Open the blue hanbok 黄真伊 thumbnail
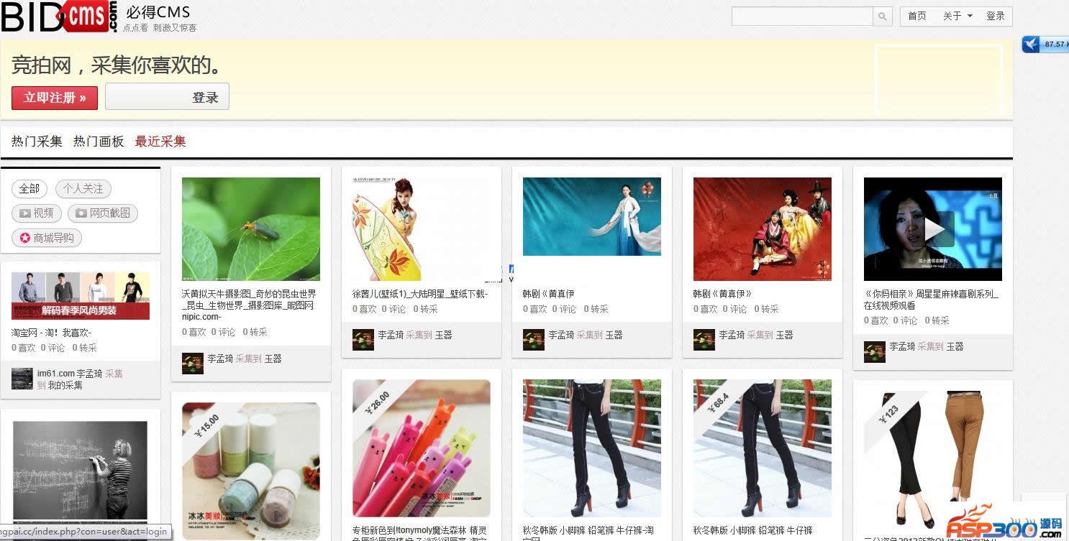Image resolution: width=1069 pixels, height=541 pixels. (592, 217)
